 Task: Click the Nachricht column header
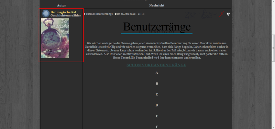coord(157,5)
